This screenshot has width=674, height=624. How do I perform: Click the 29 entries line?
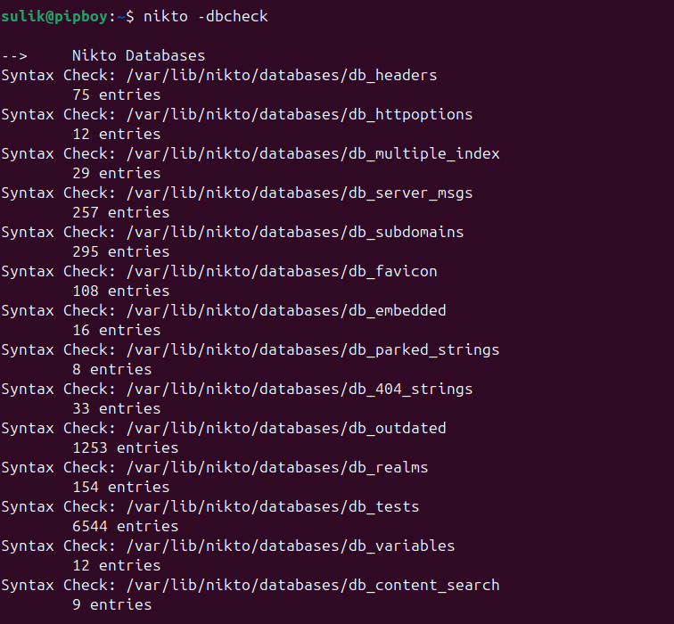[x=117, y=173]
